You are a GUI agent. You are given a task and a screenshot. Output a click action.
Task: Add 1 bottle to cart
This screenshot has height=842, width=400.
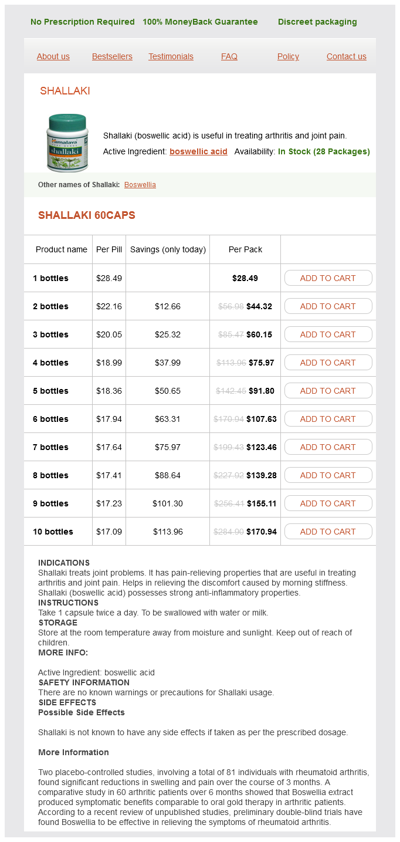pos(328,278)
